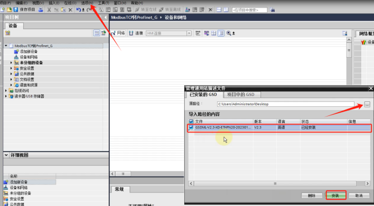Click the connections icon beside network button
The height and width of the screenshot is (206, 374).
131,33
